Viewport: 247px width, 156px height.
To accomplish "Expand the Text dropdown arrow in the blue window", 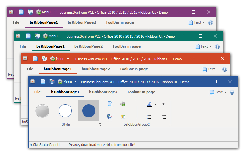I will (x=226, y=92).
